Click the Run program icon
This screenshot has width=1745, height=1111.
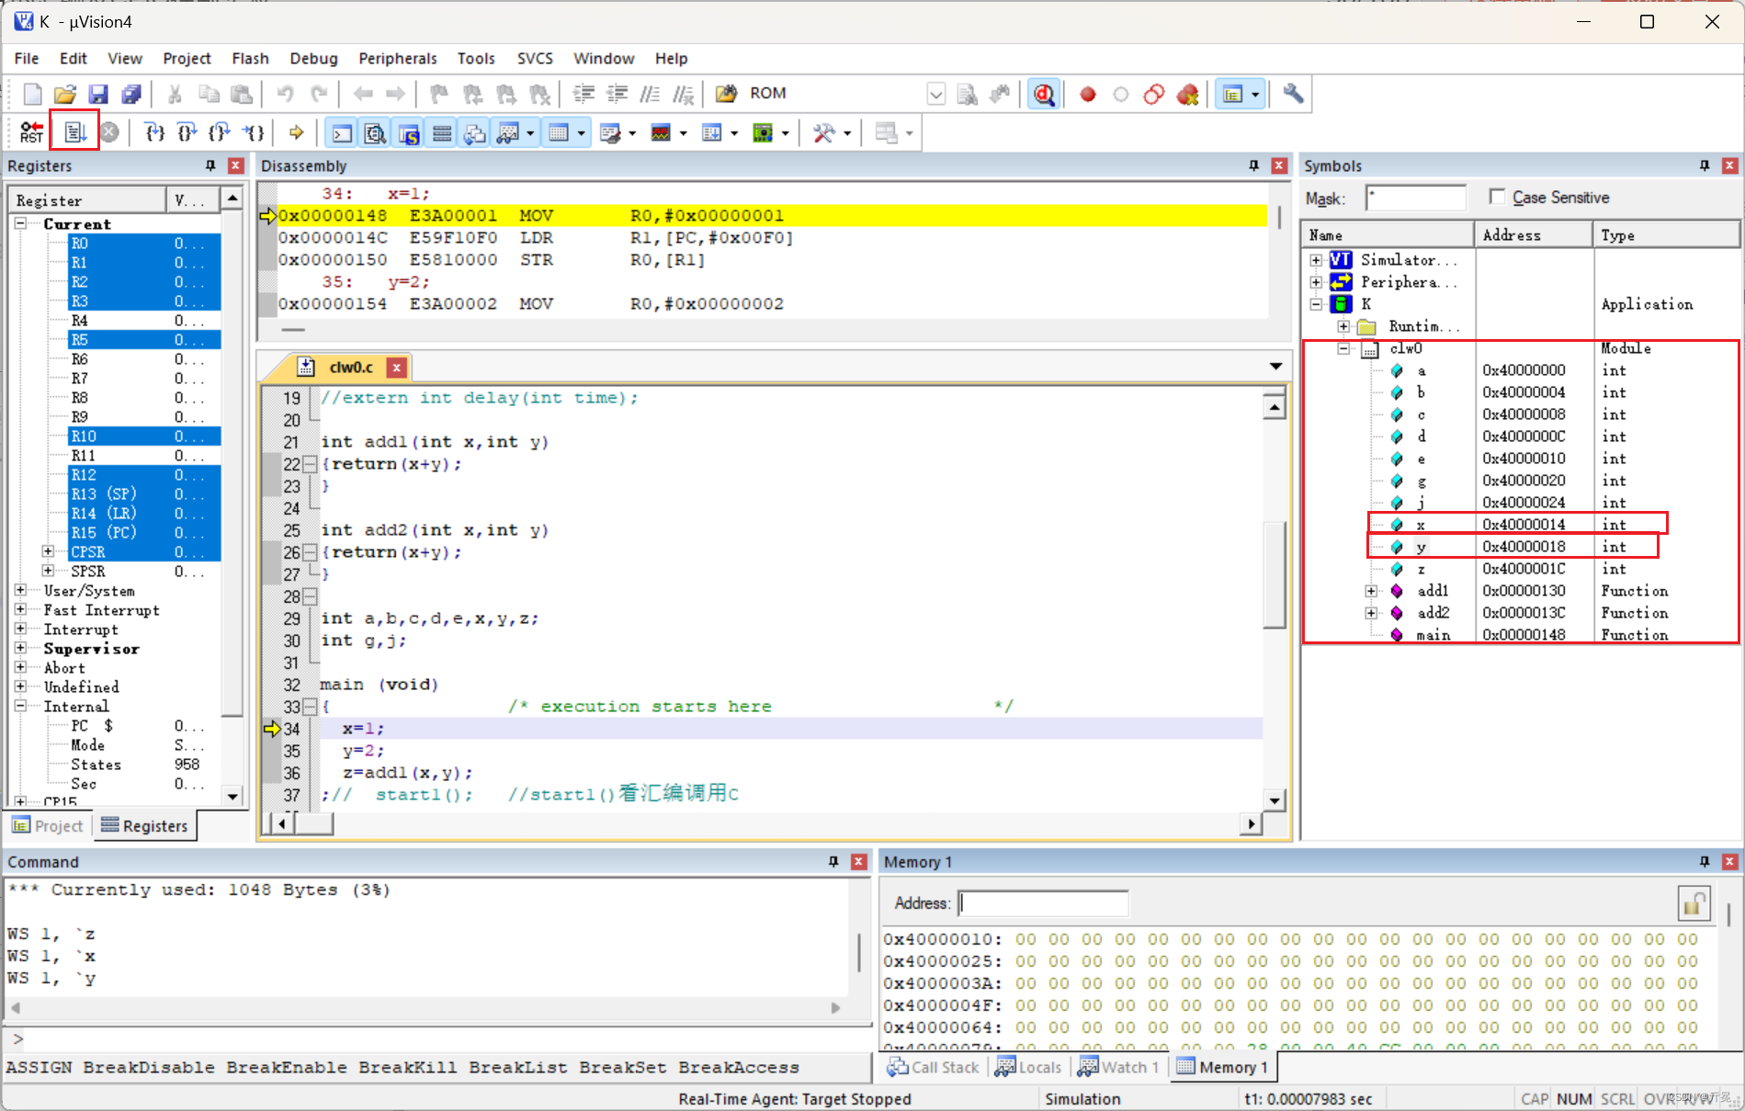tap(74, 133)
